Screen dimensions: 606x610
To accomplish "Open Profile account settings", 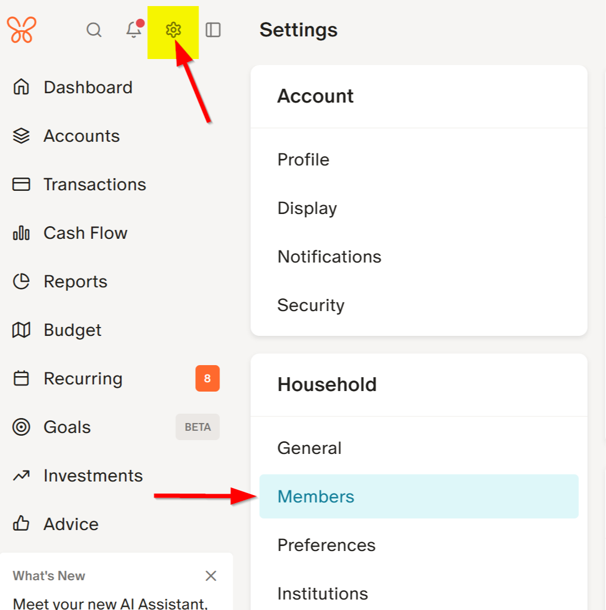I will pos(303,159).
